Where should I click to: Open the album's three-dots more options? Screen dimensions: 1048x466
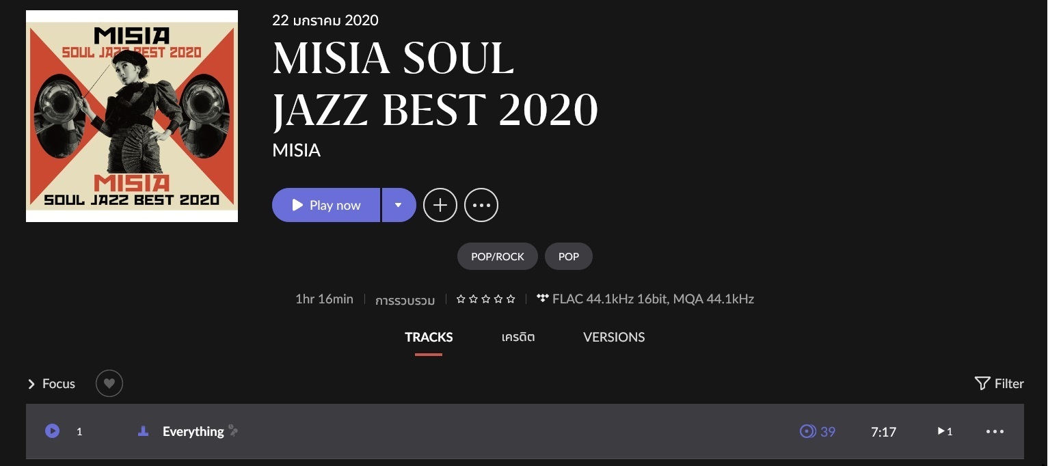[481, 205]
